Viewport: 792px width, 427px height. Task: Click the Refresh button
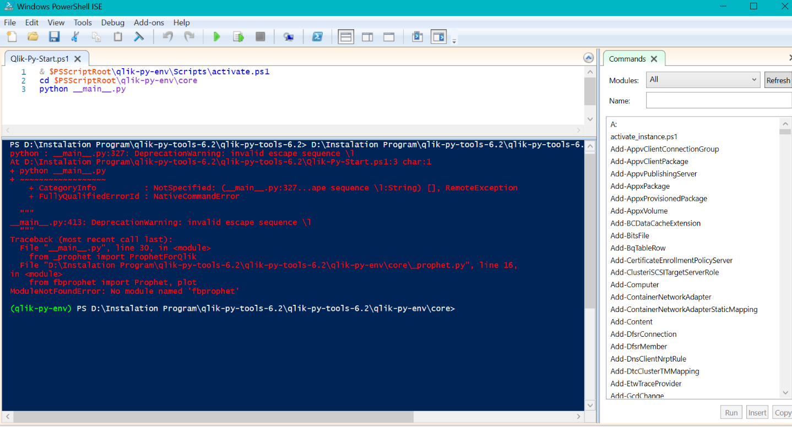point(778,79)
